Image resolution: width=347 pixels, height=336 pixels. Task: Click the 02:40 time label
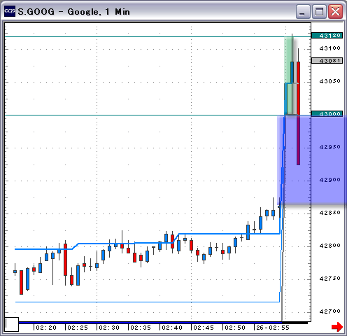(172, 328)
